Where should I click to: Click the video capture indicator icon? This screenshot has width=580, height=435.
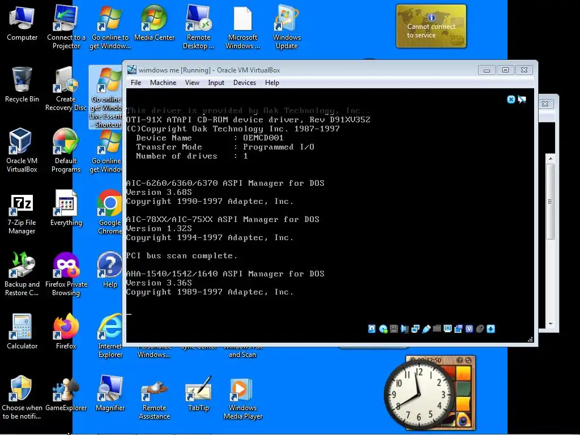pyautogui.click(x=458, y=329)
